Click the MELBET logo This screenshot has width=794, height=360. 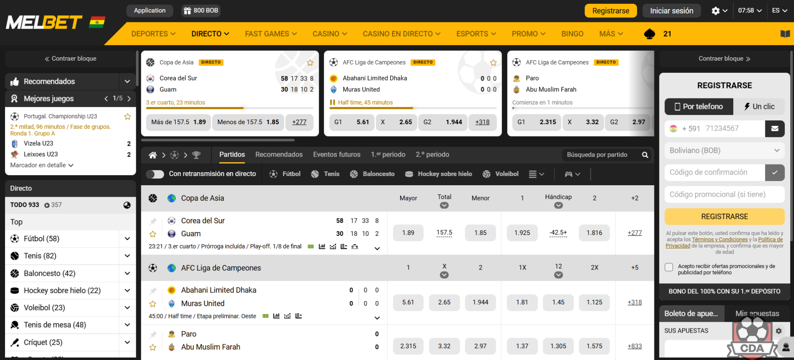click(x=44, y=22)
